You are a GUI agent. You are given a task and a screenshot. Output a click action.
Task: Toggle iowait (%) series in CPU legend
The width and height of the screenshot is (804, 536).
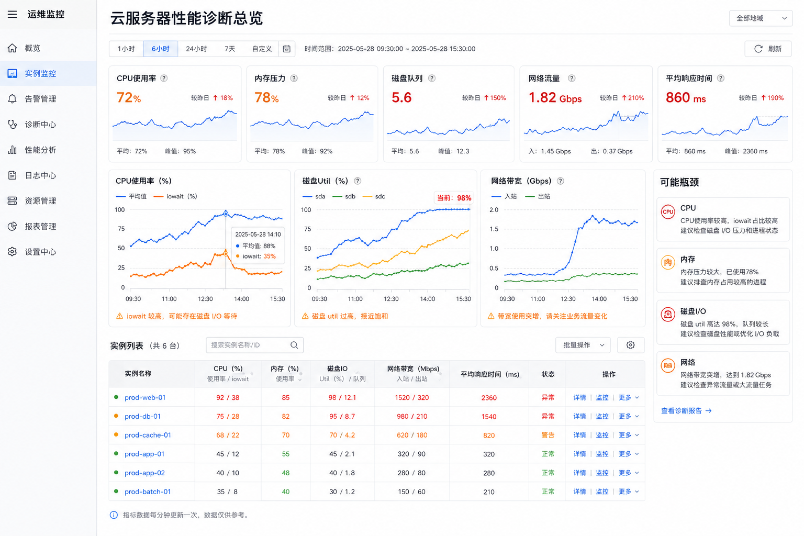(x=175, y=196)
